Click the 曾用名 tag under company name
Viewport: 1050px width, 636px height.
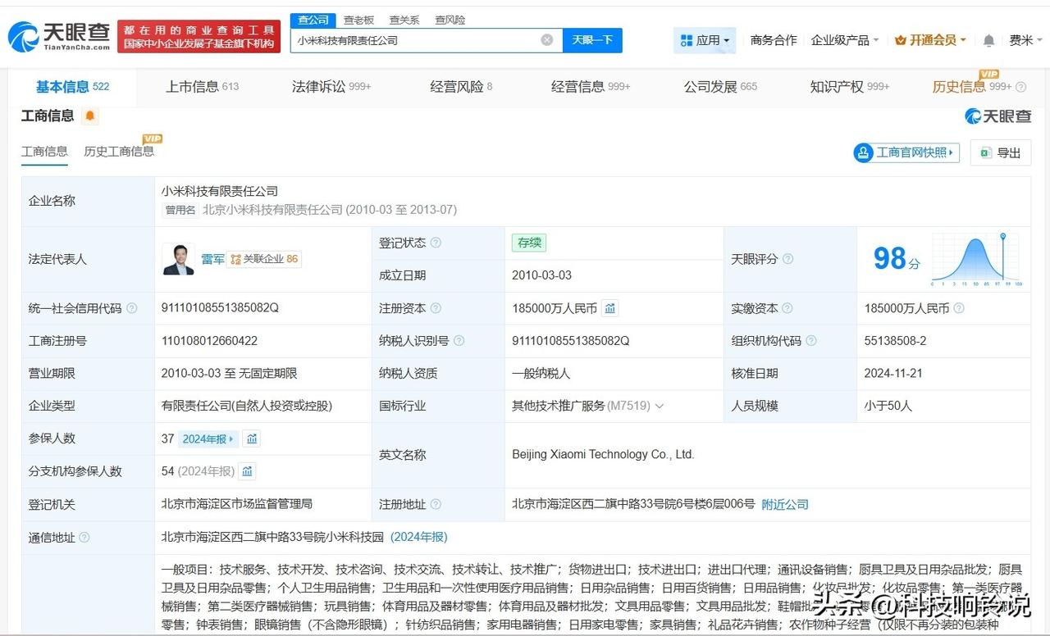pyautogui.click(x=180, y=210)
